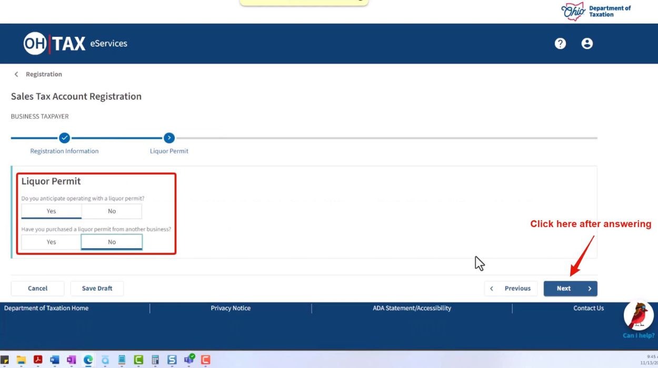
Task: Click the Liquor Permit step circle icon
Action: tap(169, 138)
